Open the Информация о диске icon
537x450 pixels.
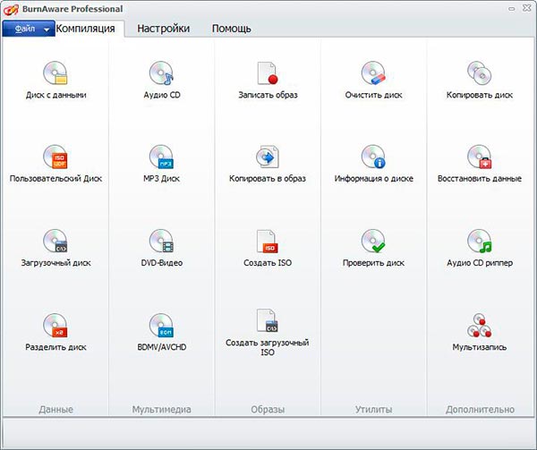(x=373, y=157)
